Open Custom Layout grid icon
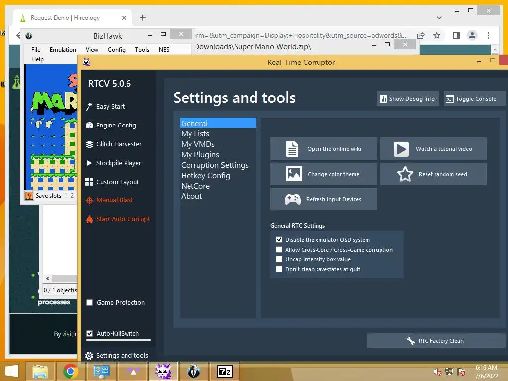Screen dimensions: 508x381 tap(89, 182)
